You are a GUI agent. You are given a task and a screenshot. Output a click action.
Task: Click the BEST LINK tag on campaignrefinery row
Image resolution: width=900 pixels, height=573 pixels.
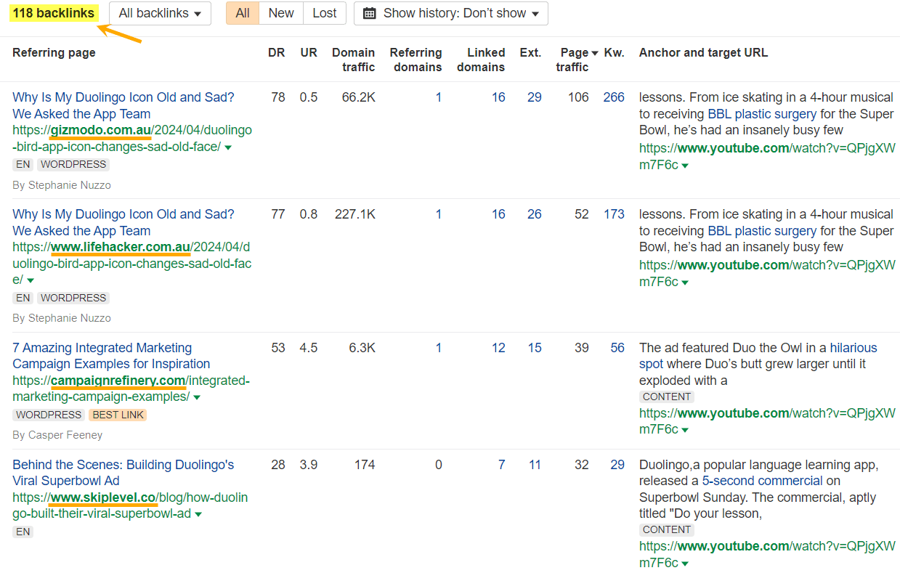117,415
